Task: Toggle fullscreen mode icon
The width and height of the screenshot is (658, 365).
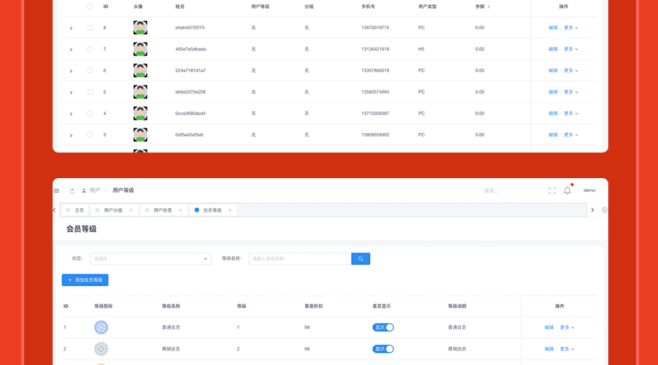Action: (552, 191)
